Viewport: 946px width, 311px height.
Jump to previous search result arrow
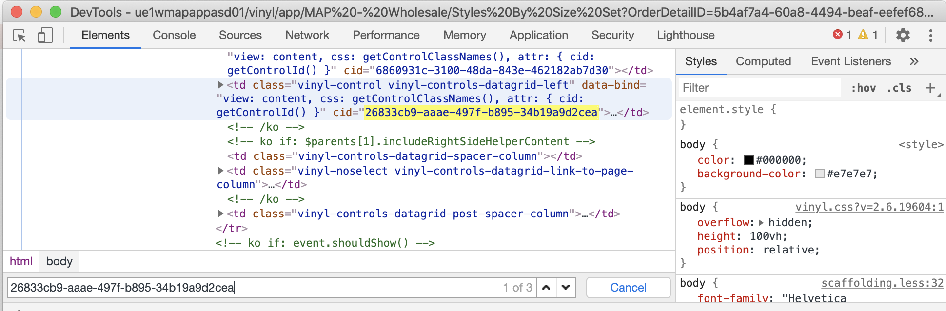[x=546, y=288]
